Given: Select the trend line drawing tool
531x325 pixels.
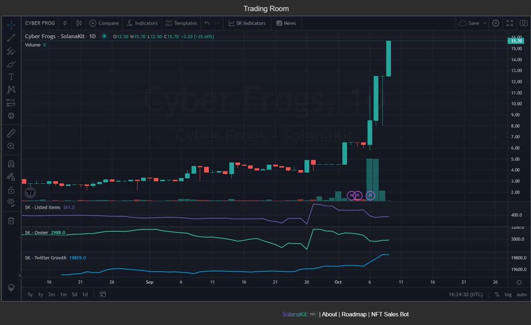Looking at the screenshot, I should (x=11, y=38).
